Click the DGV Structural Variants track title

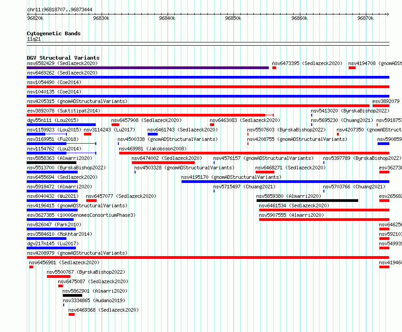click(63, 58)
